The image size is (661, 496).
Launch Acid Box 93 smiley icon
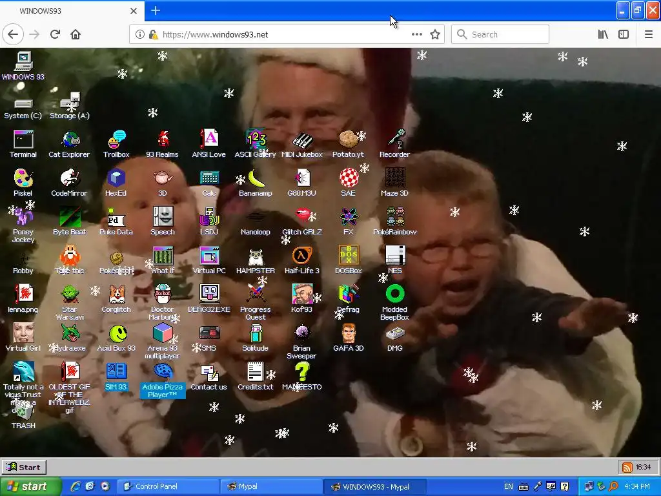[116, 338]
